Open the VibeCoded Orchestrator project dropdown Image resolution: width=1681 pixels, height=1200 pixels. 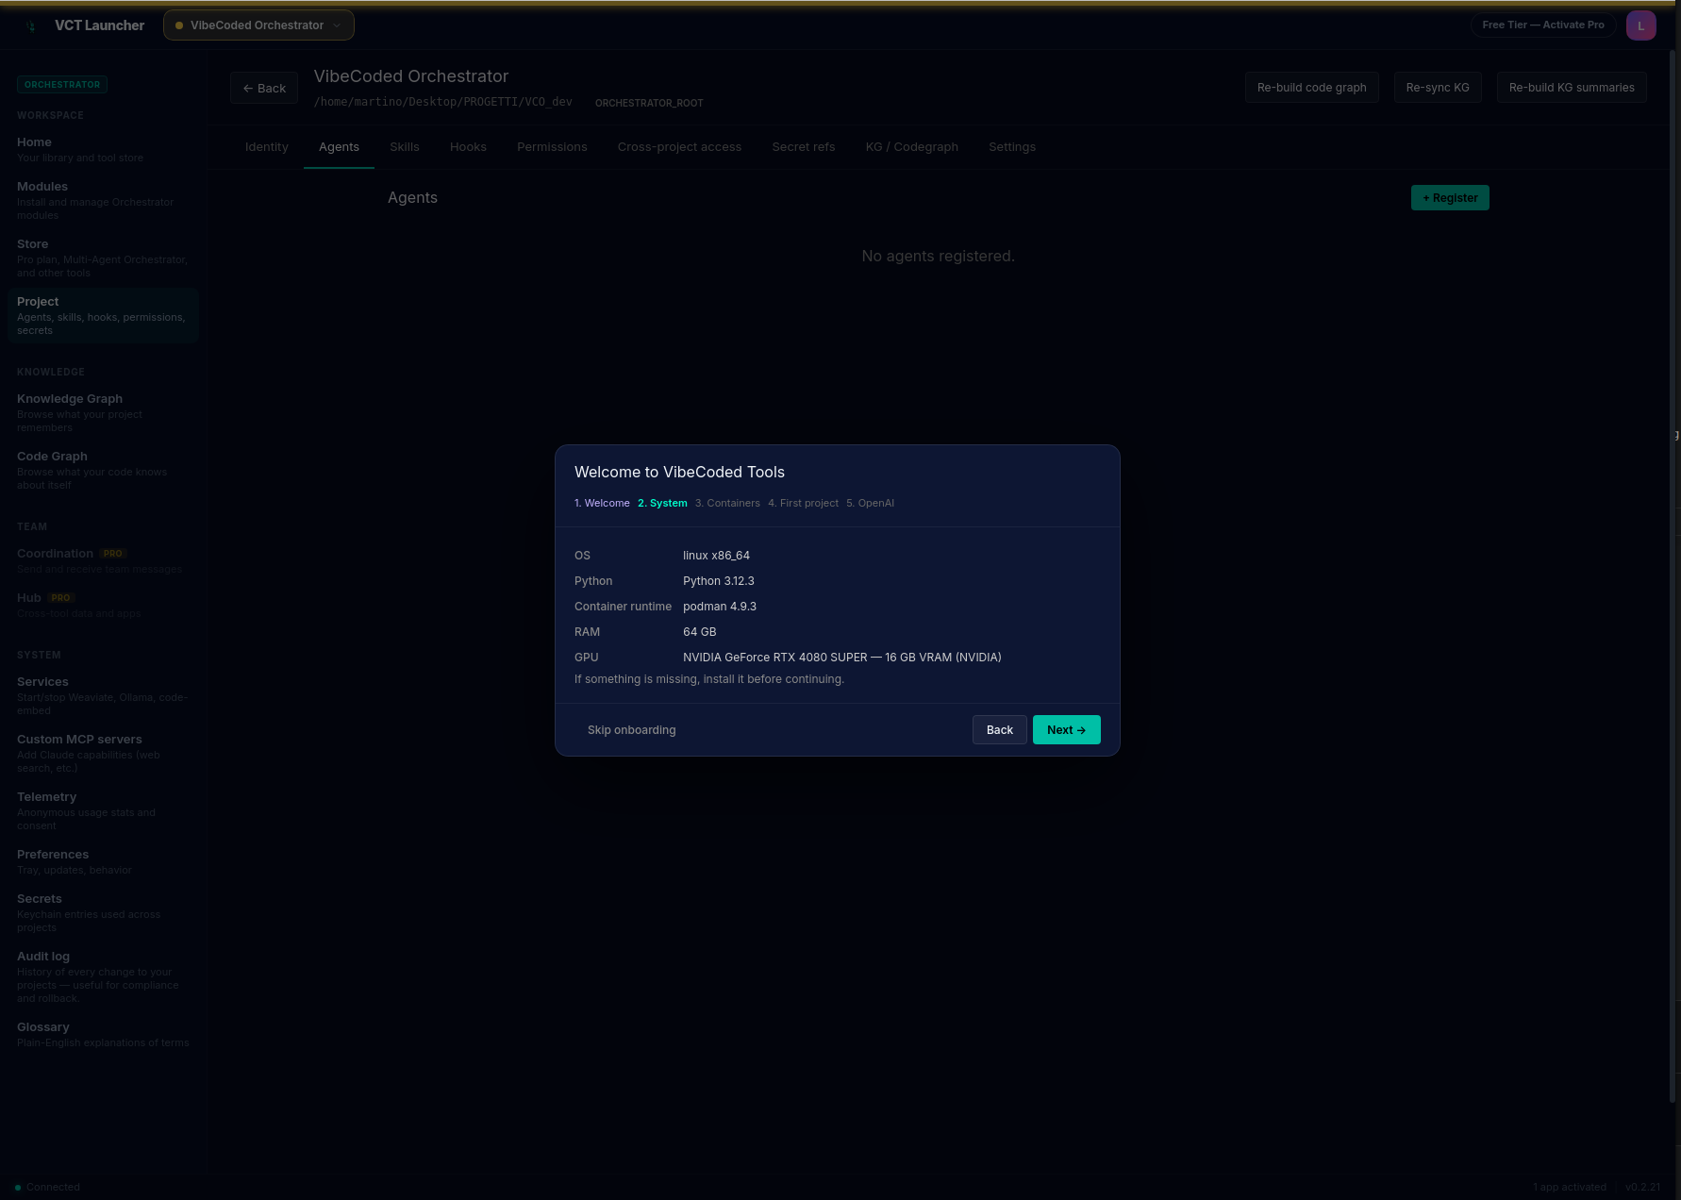(x=258, y=25)
